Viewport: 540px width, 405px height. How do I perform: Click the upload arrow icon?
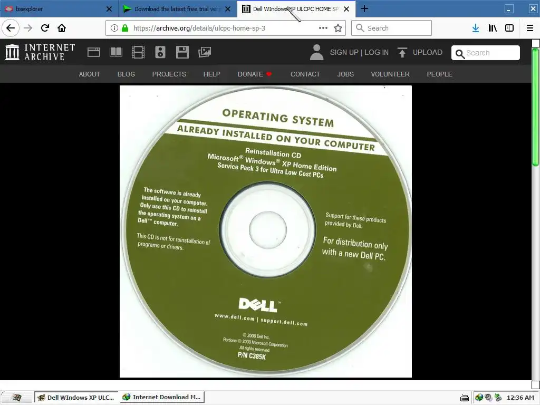tap(402, 52)
